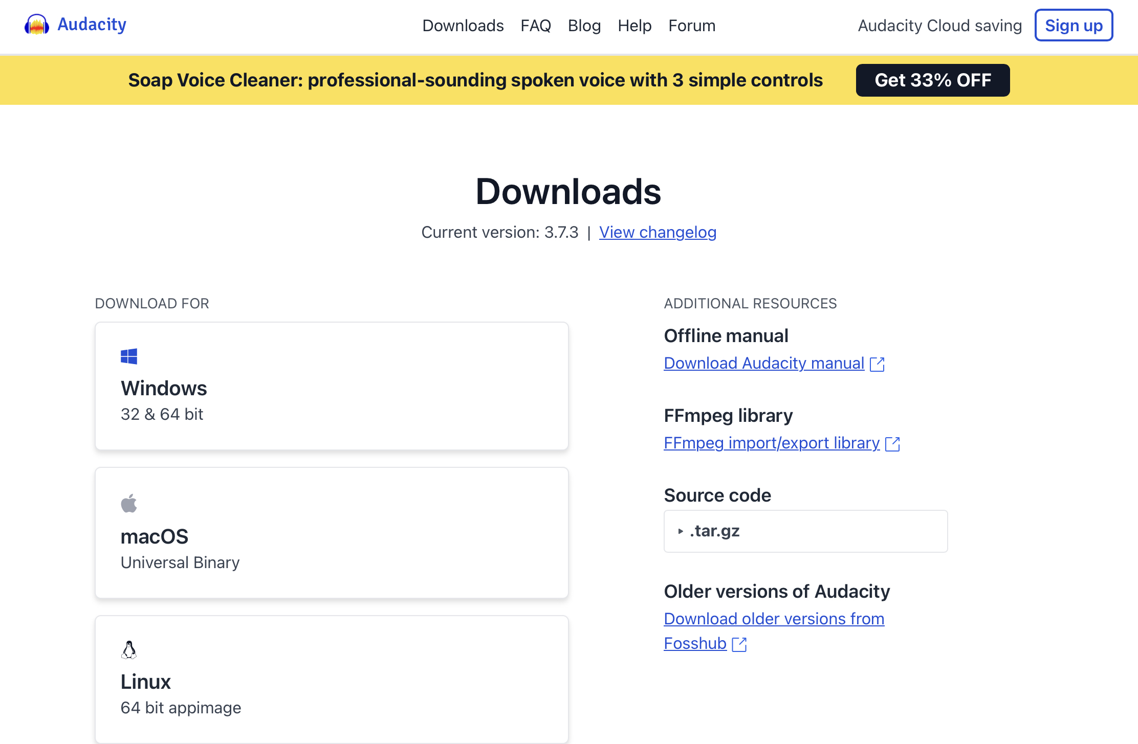Open Download older versions from Fosshub link
This screenshot has height=744, width=1138.
point(774,631)
